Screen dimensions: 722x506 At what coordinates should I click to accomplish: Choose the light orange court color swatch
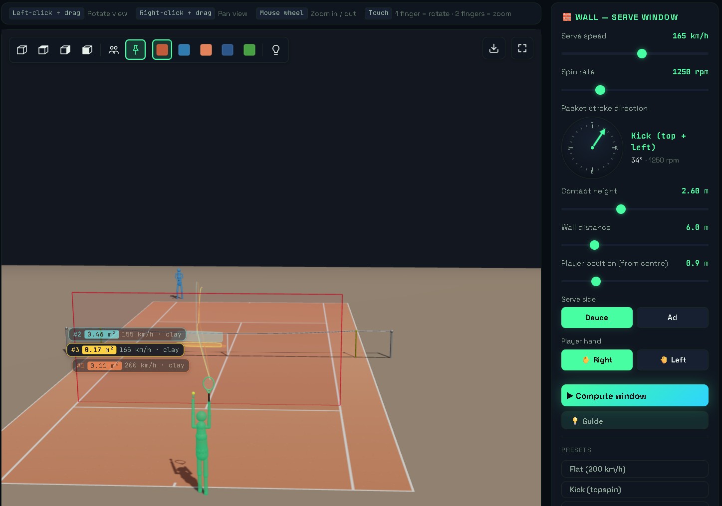(x=206, y=50)
